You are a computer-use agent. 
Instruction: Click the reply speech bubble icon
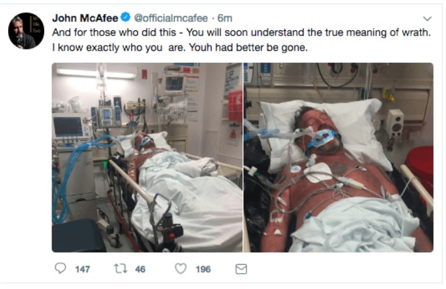coord(60,268)
